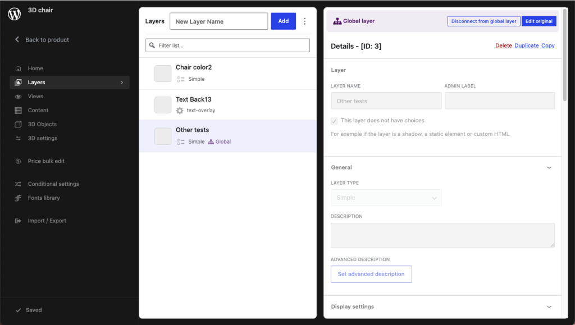This screenshot has height=325, width=575.
Task: Click the 'Details - [ID: 3]' heading
Action: coord(355,46)
